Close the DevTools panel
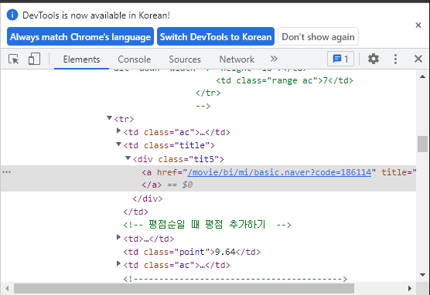This screenshot has height=295, width=430. (418, 59)
